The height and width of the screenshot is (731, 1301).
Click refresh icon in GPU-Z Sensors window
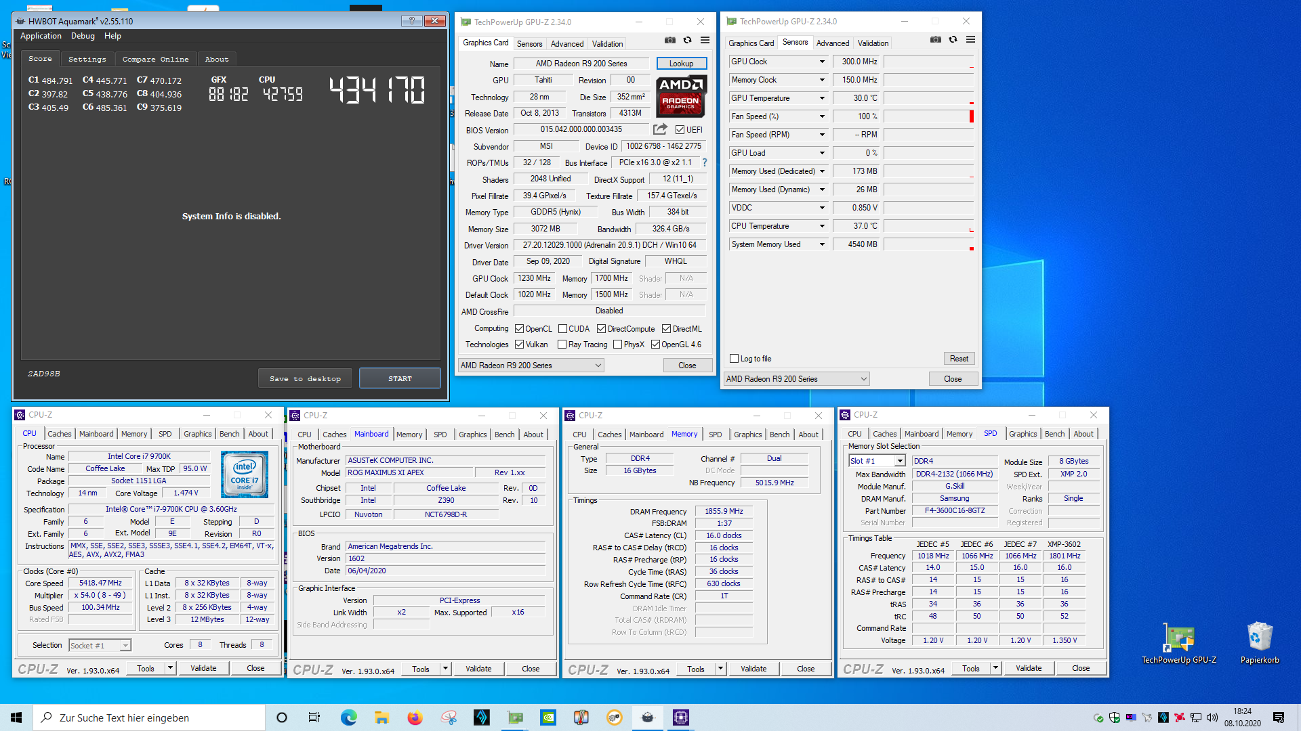click(x=953, y=40)
